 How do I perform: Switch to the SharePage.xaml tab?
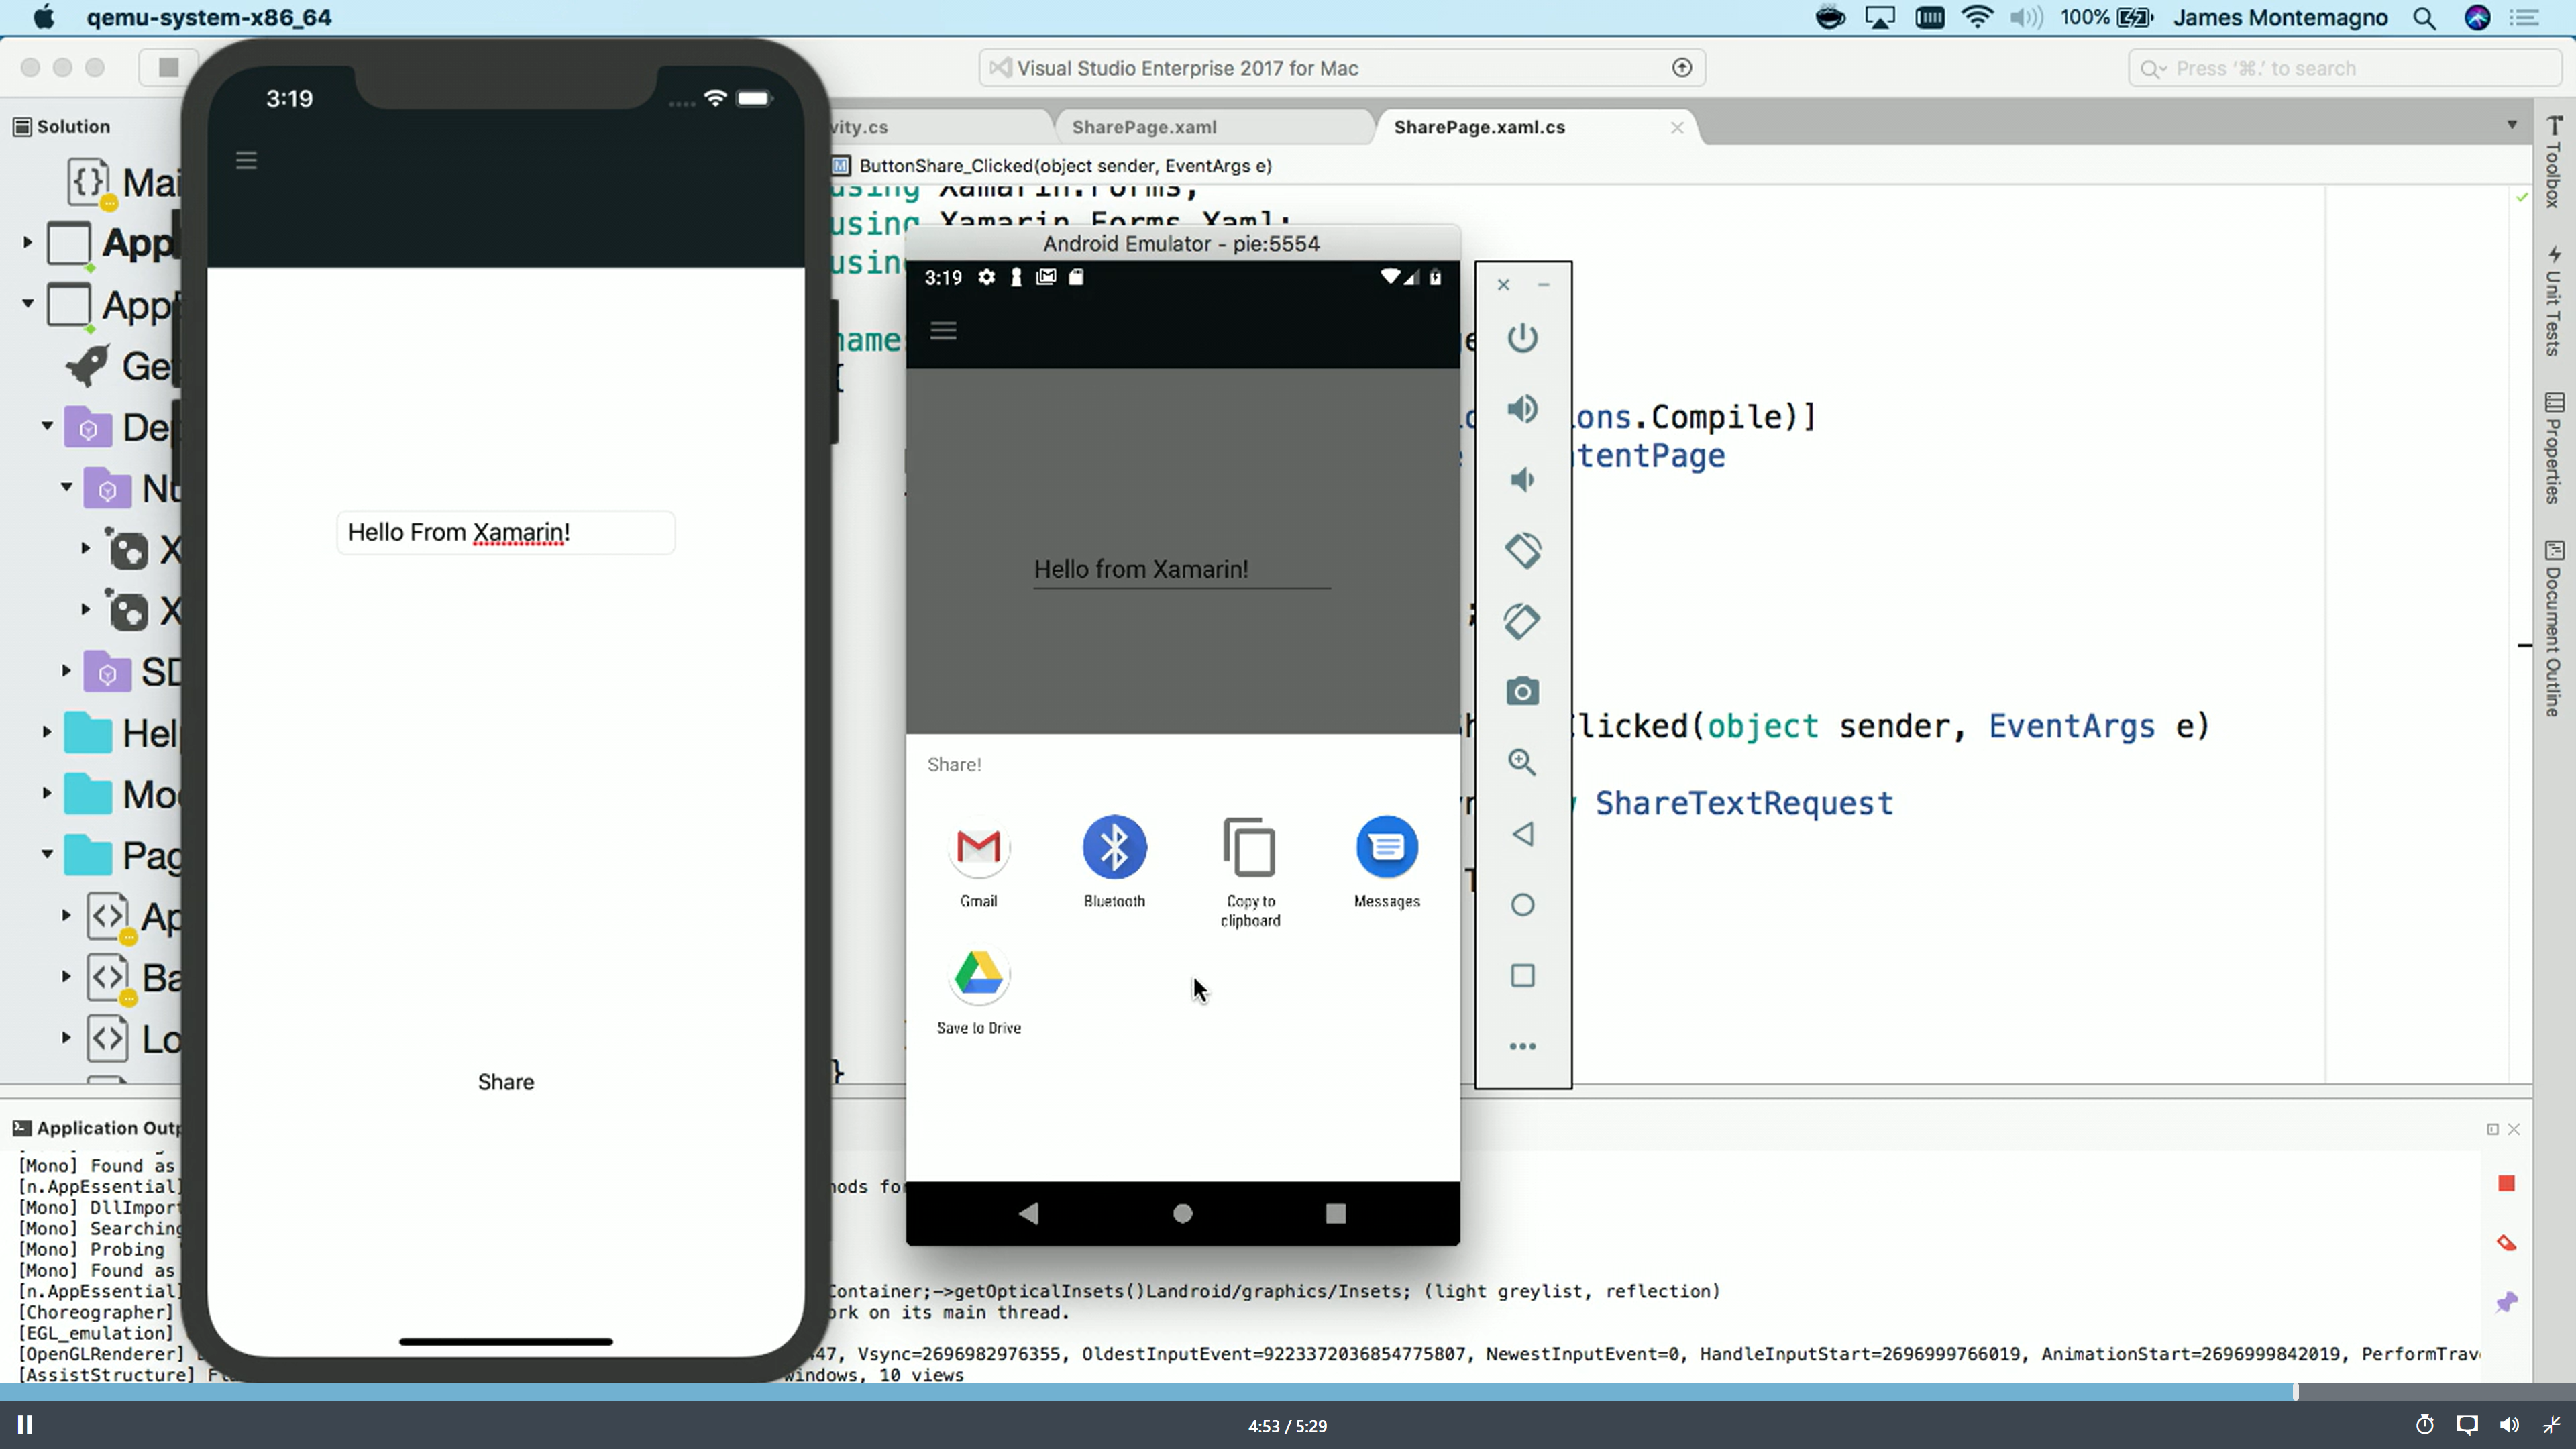(x=1144, y=127)
